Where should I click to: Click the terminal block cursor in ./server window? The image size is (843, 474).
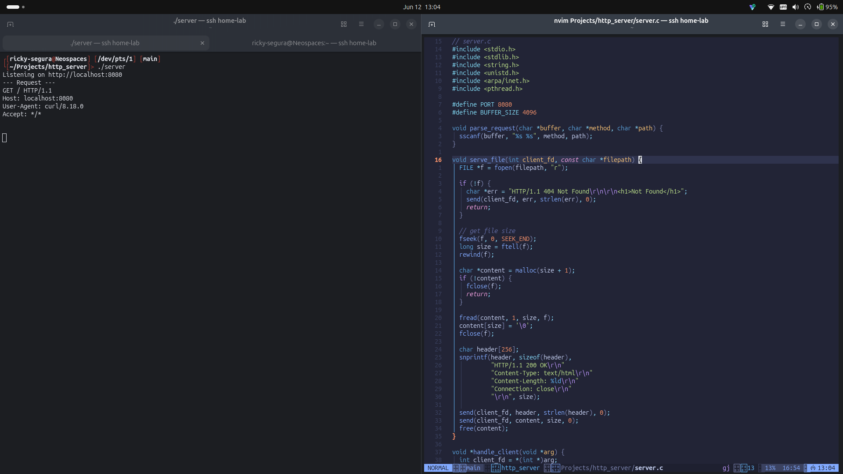point(4,138)
